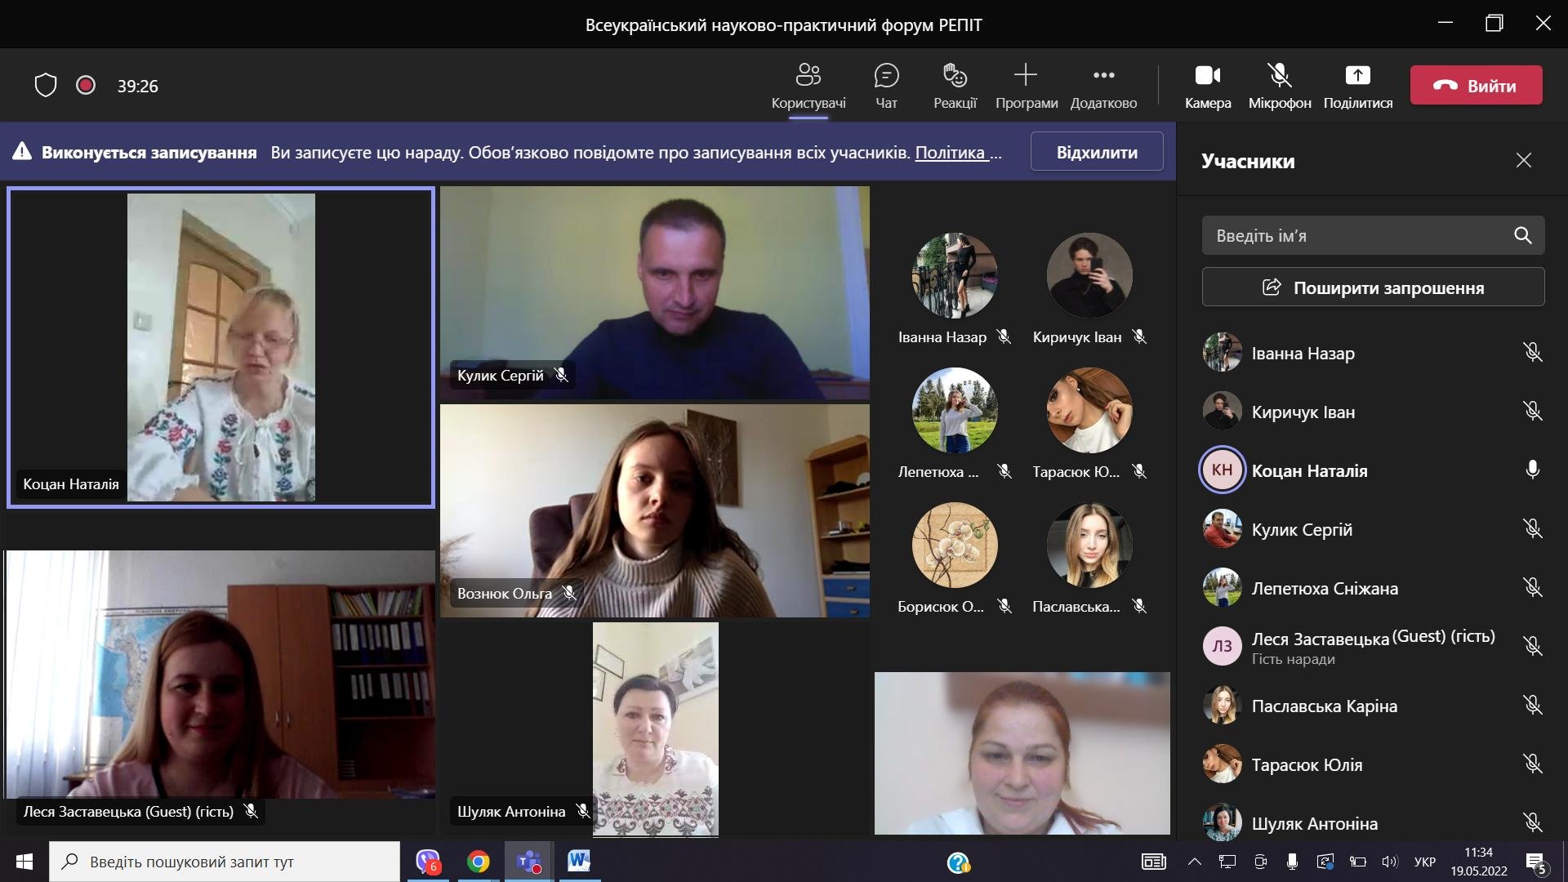Open the Політика privacy link
This screenshot has height=882, width=1568.
(950, 153)
